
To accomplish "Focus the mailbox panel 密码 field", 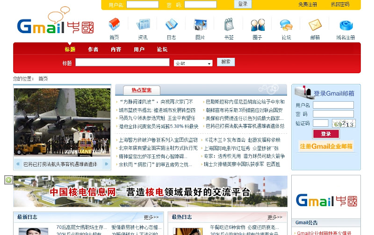I will (x=333, y=114).
